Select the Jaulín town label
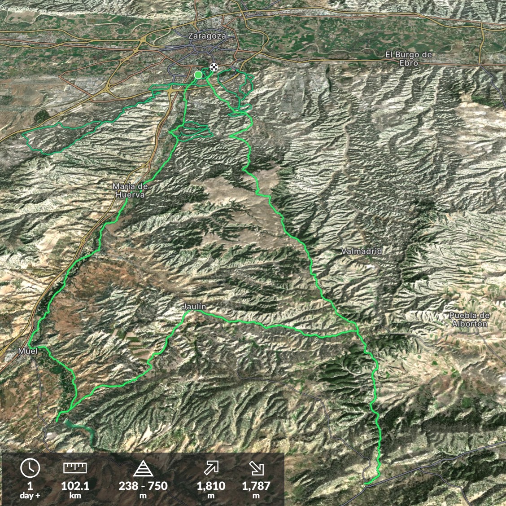 pyautogui.click(x=194, y=307)
